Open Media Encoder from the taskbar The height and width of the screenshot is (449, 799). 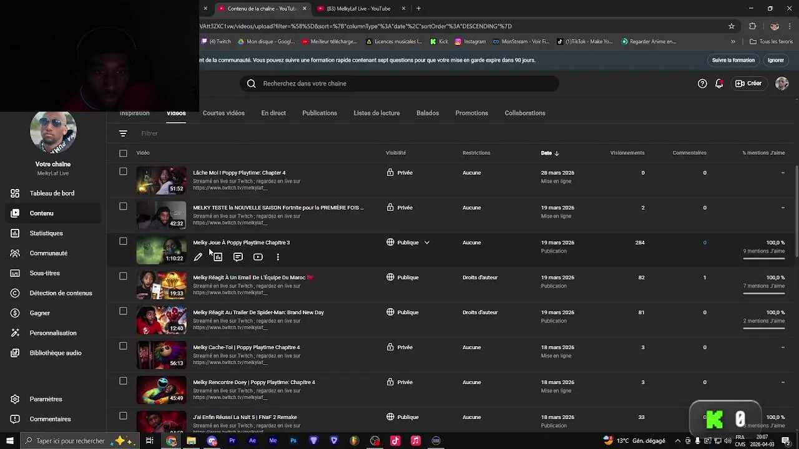273,441
